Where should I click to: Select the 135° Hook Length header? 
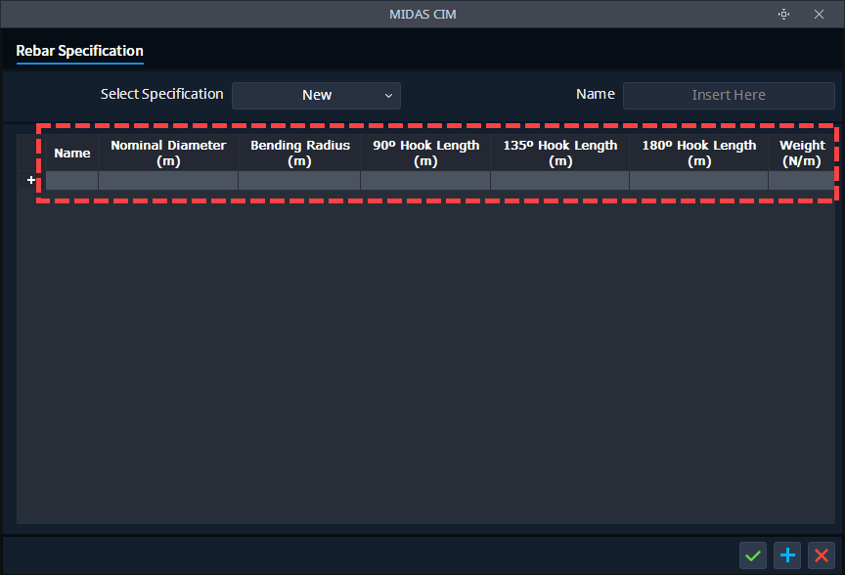coord(559,153)
